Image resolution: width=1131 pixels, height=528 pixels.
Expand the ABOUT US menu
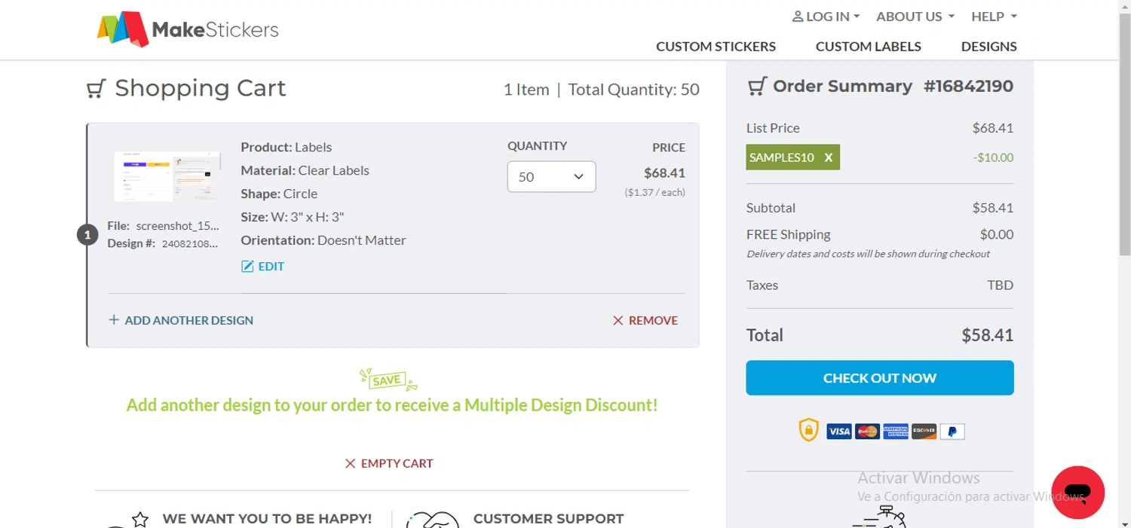(915, 17)
